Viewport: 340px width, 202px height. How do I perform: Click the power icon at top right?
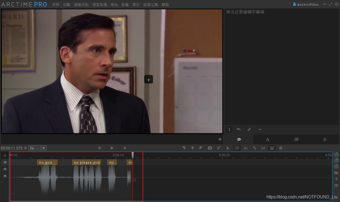337,4
